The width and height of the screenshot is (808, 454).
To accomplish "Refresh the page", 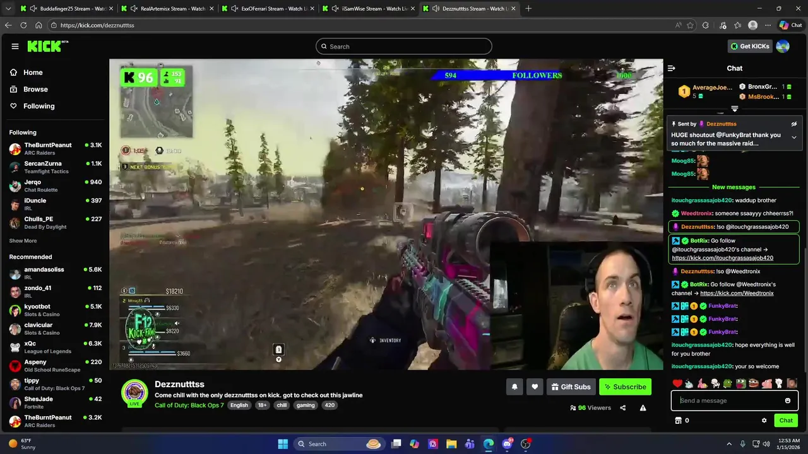I will pyautogui.click(x=23, y=25).
